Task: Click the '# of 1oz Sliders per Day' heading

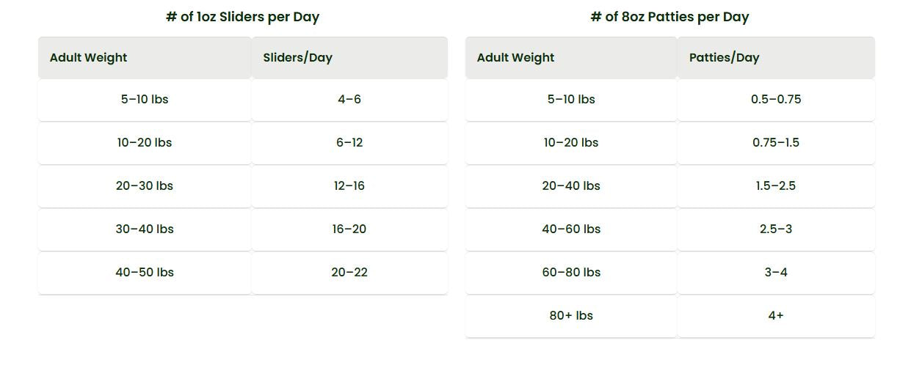Action: click(242, 17)
